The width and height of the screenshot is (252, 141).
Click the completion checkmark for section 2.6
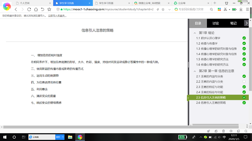coord(244,103)
